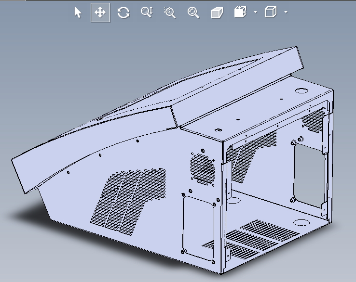Click the round hole on the top panel
Image resolution: width=356 pixels, height=282 pixels.
(302, 90)
